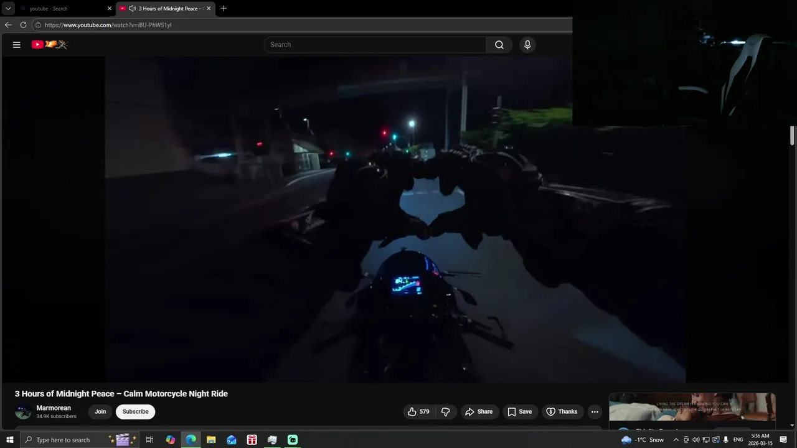Open Microsoft Edge on the taskbar

click(x=191, y=440)
